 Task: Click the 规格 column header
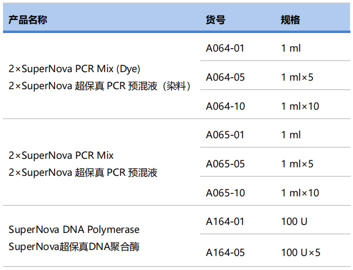click(x=290, y=20)
